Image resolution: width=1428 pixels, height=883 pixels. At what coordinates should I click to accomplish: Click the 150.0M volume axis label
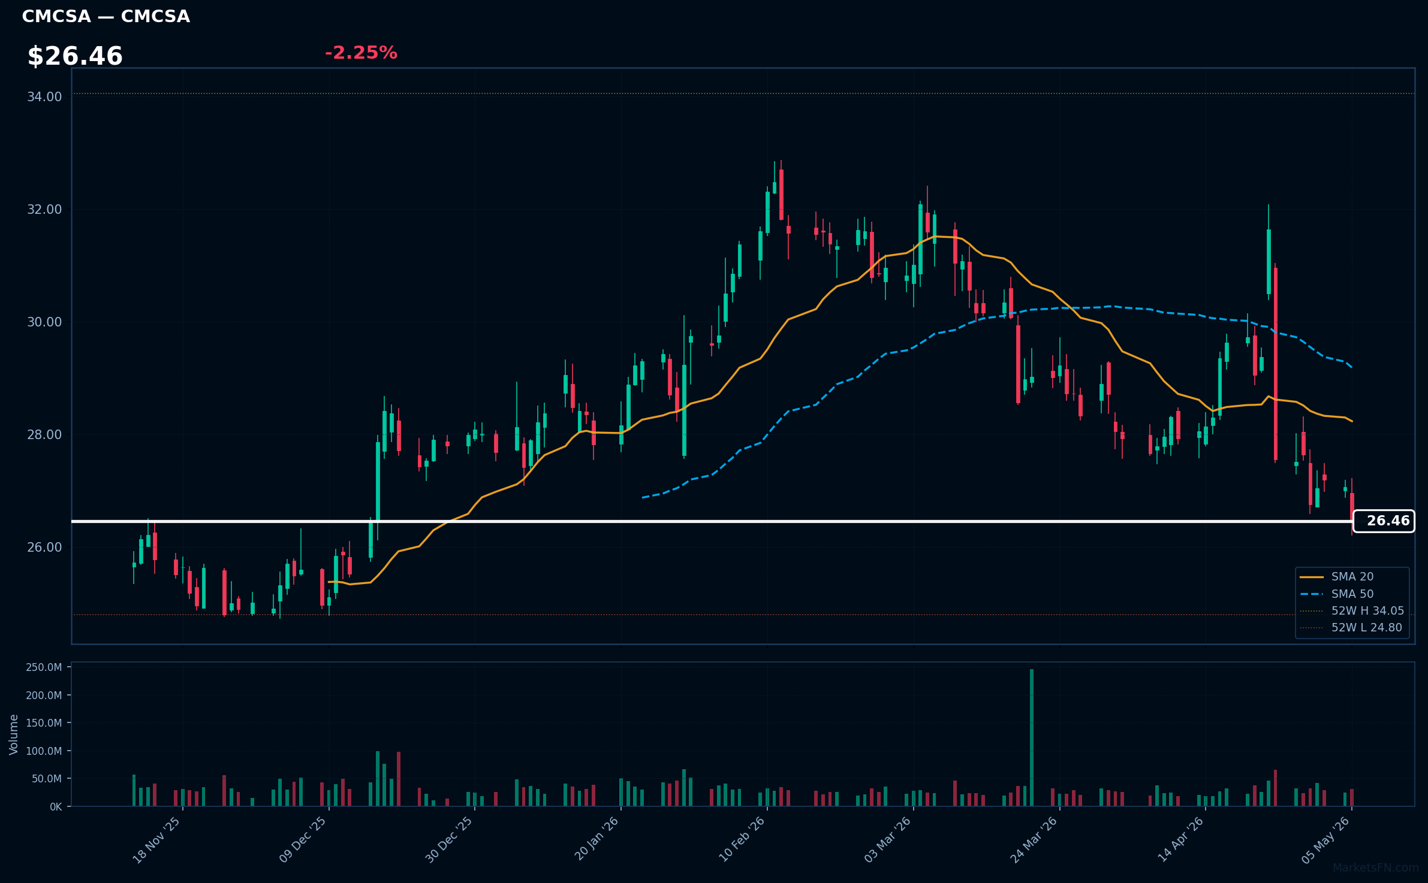point(44,723)
